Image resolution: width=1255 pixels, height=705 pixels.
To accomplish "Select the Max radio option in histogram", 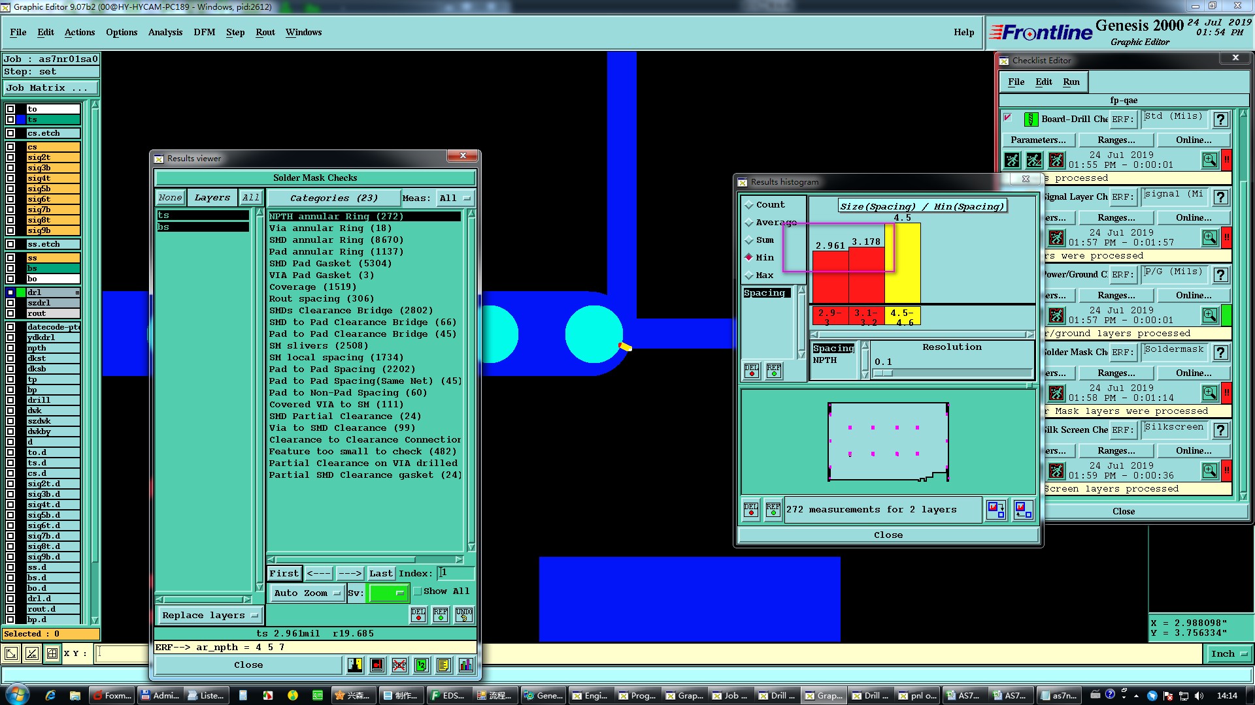I will [x=749, y=275].
